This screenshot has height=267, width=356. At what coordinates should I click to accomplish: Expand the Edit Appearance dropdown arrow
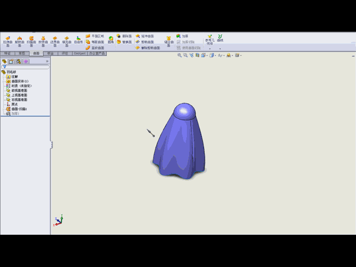(233, 56)
